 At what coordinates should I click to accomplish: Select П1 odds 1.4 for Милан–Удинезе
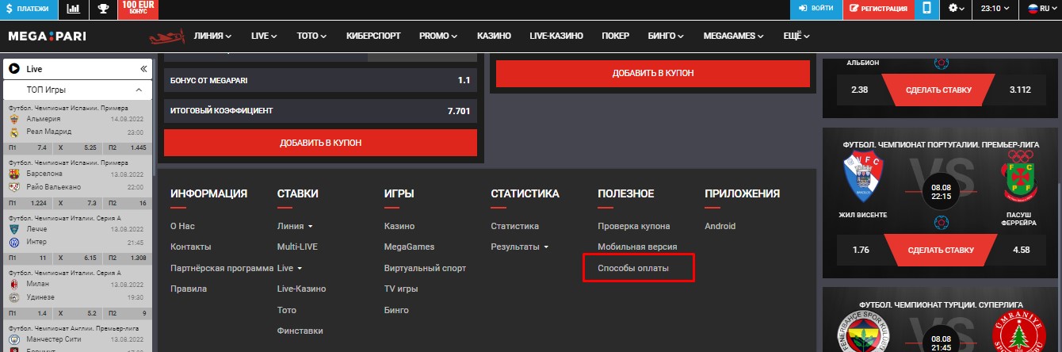click(x=28, y=314)
